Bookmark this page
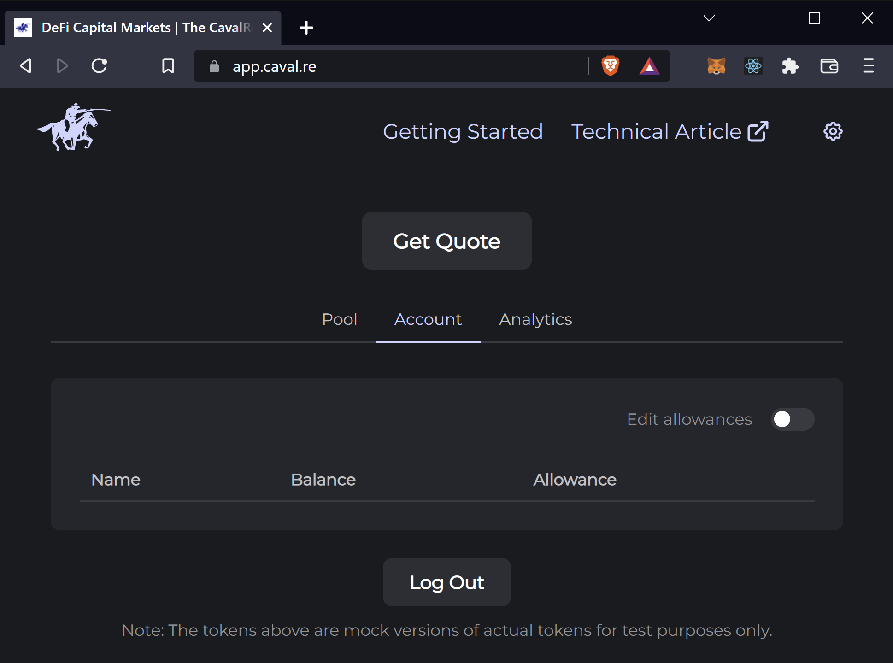893x663 pixels. tap(168, 65)
